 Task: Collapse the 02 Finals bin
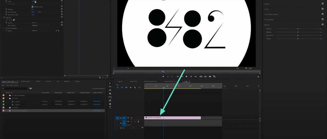(x=7, y=98)
